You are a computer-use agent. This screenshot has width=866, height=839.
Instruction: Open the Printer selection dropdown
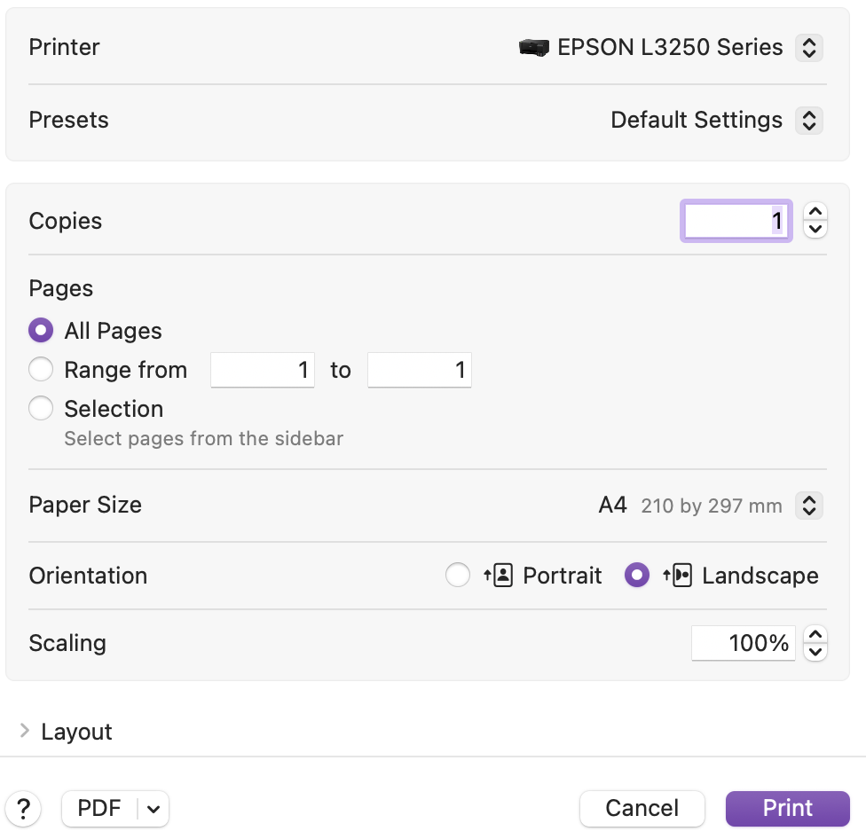pyautogui.click(x=807, y=48)
